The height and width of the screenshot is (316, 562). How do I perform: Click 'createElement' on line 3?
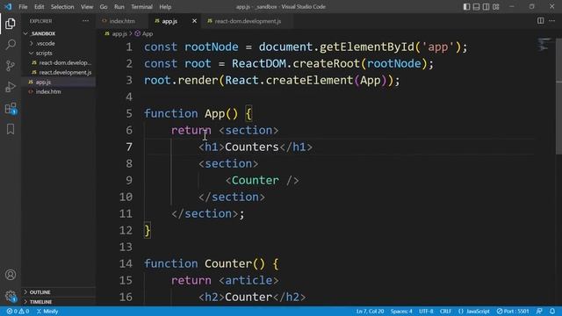[309, 80]
